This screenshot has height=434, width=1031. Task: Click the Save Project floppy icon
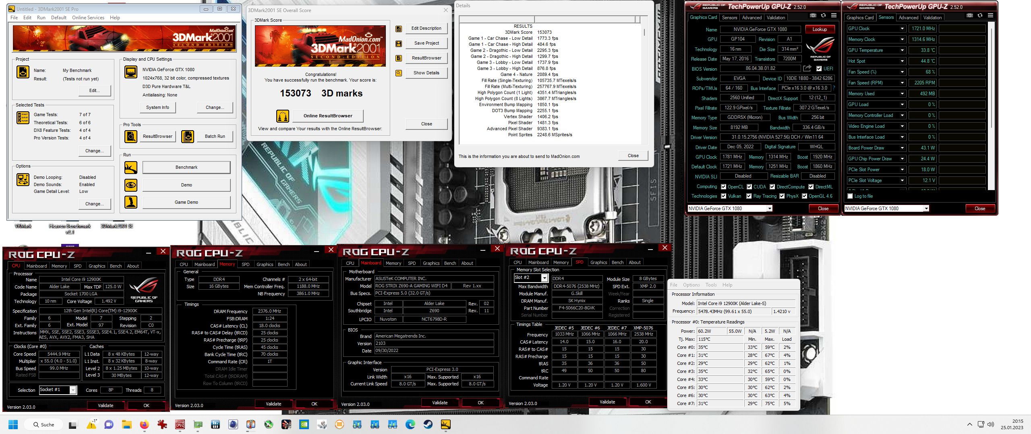(x=398, y=44)
